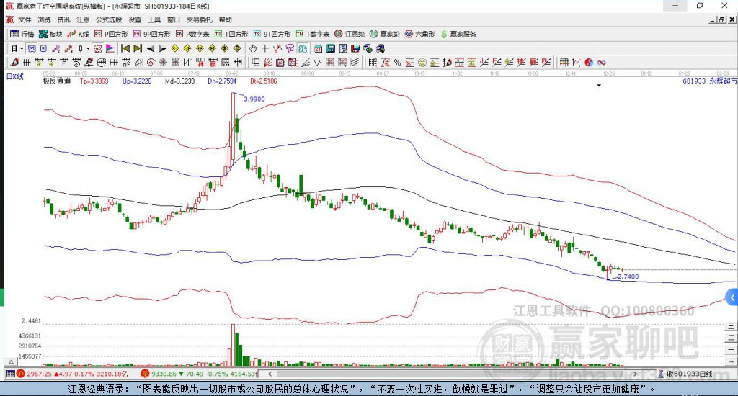Select the percent sign tool
This screenshot has width=738, height=396.
click(398, 62)
